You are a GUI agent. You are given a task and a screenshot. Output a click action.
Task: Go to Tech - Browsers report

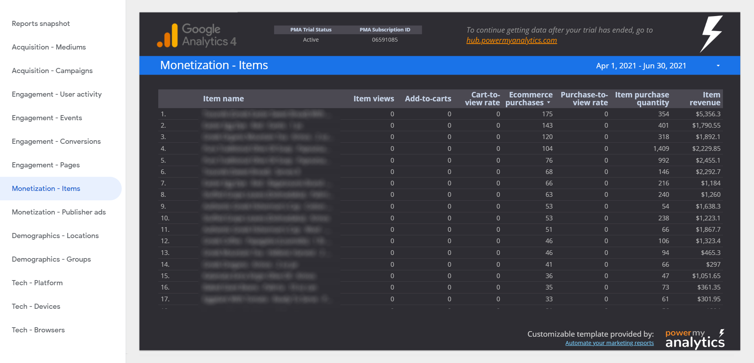click(x=38, y=330)
